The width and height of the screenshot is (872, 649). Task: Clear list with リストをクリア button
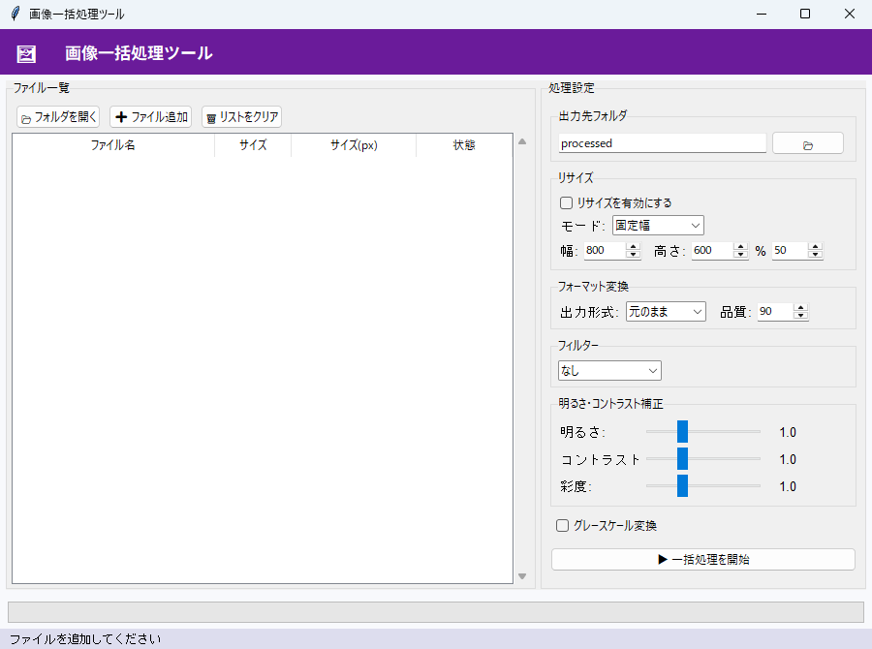coord(242,117)
